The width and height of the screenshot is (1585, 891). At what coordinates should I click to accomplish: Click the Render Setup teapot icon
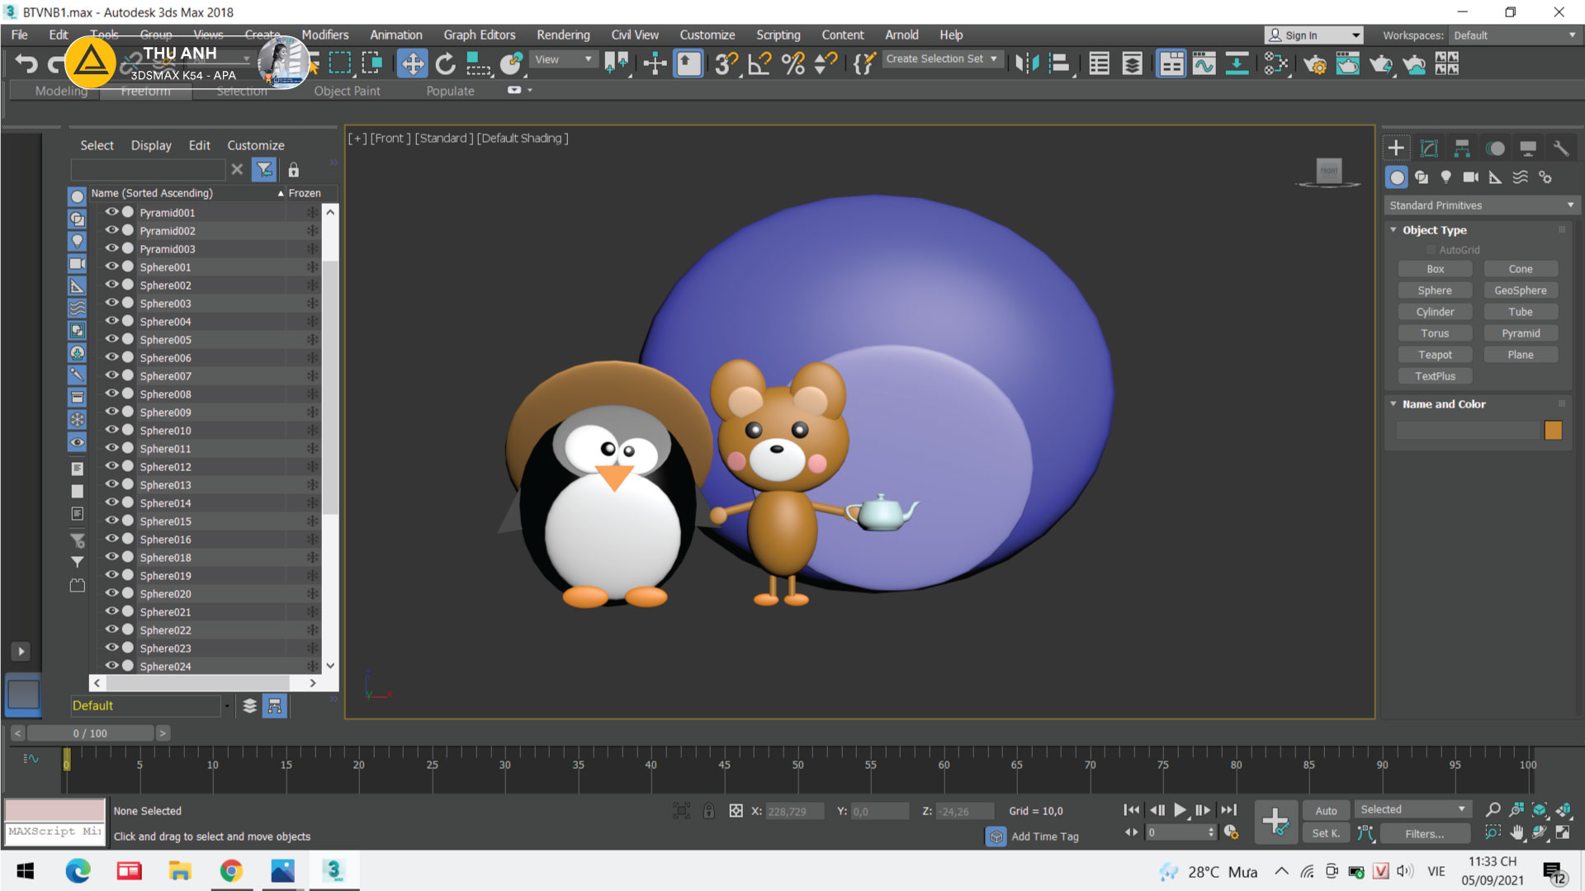point(1314,64)
